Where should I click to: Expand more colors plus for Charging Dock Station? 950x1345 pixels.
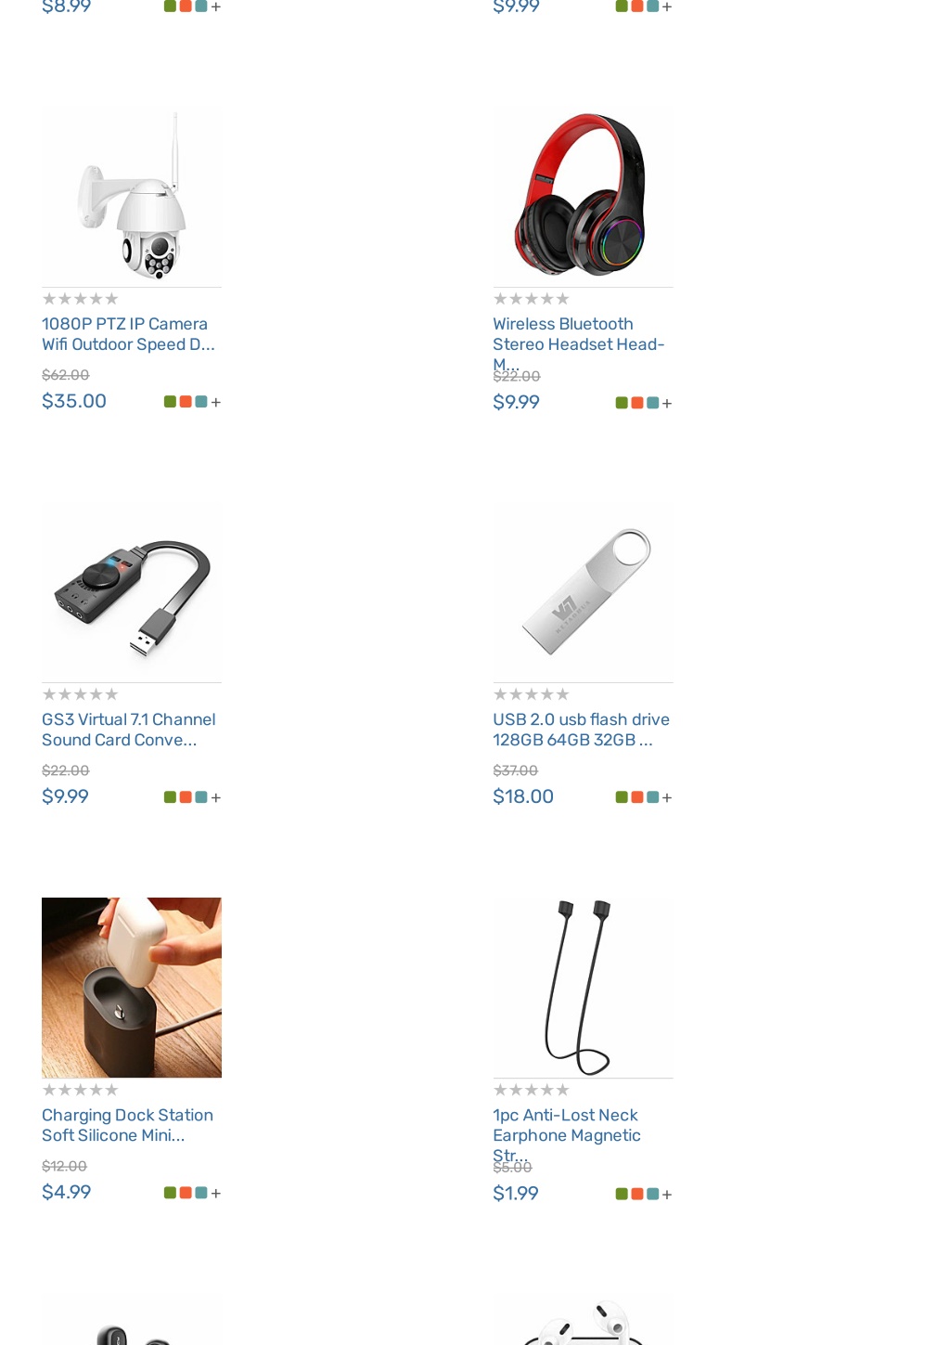tap(215, 1193)
